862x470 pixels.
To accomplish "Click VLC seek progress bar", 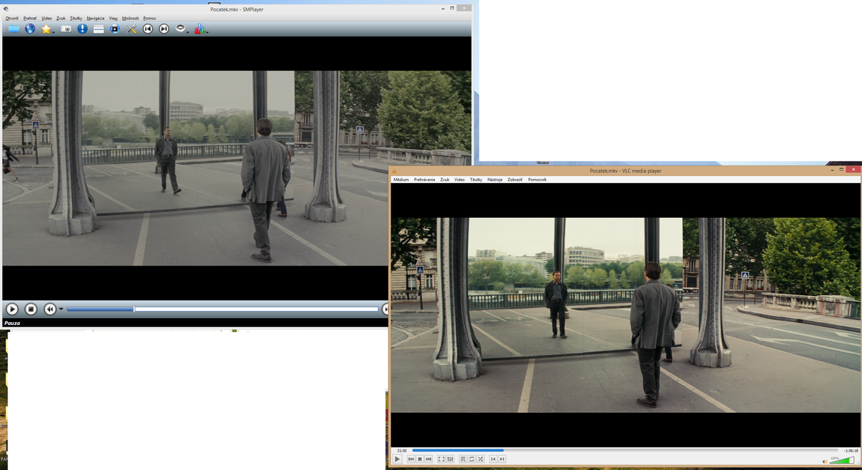I will click(x=625, y=451).
